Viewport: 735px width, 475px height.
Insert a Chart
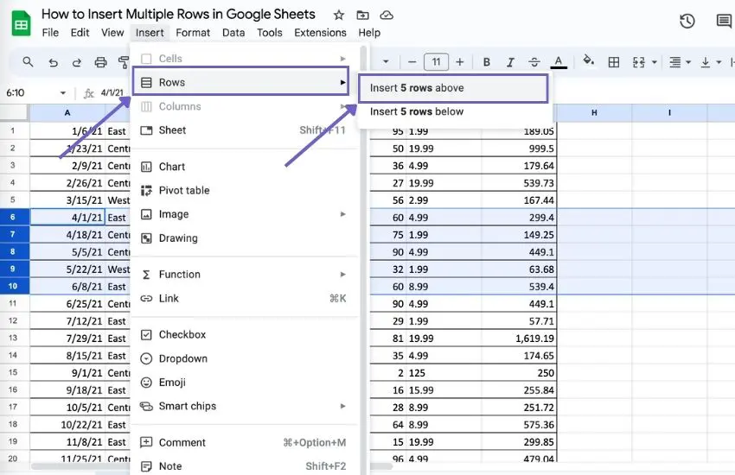pos(244,167)
